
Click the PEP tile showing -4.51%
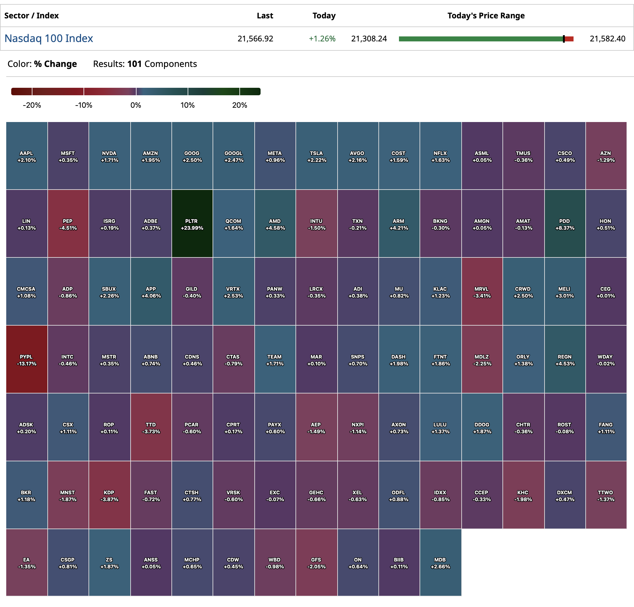(68, 224)
